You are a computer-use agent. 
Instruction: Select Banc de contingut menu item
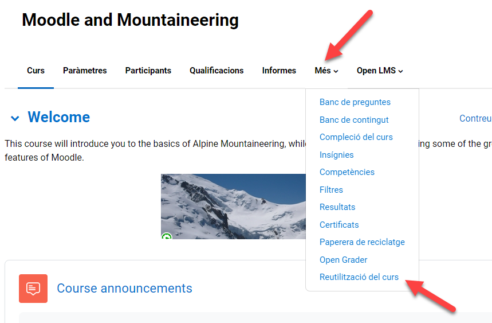(x=354, y=120)
